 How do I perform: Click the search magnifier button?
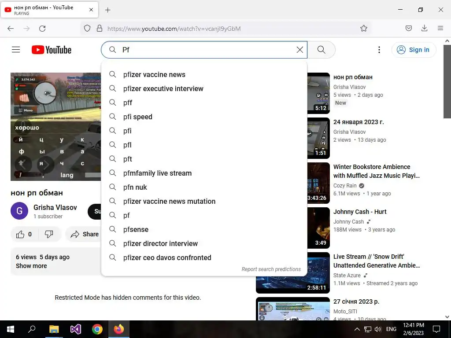pyautogui.click(x=321, y=50)
